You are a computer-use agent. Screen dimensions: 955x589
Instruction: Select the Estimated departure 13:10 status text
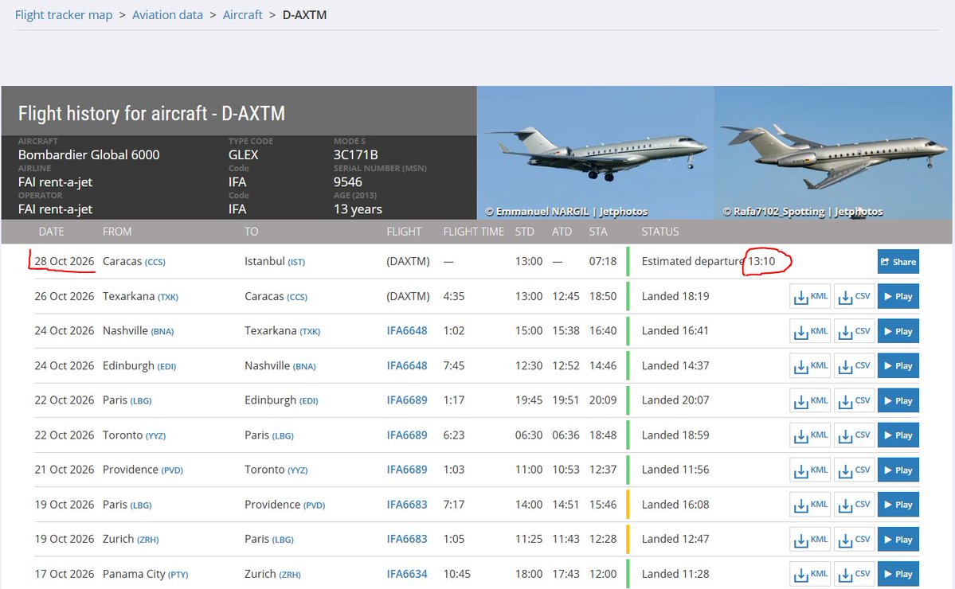click(708, 262)
